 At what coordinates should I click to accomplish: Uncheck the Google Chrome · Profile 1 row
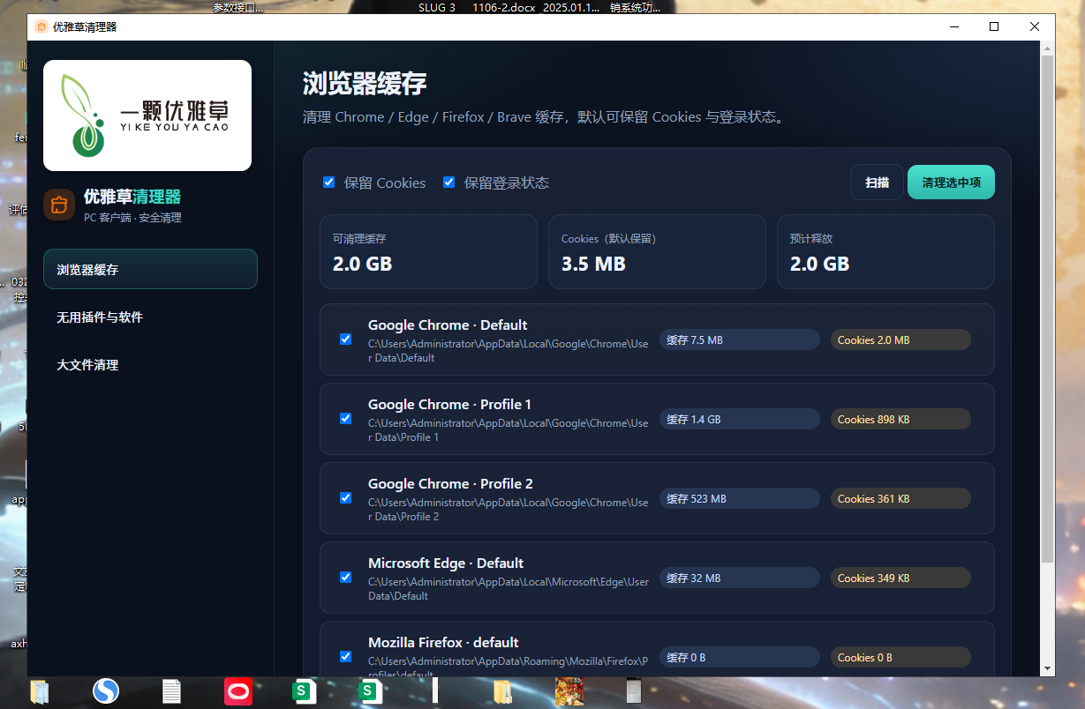click(x=346, y=419)
